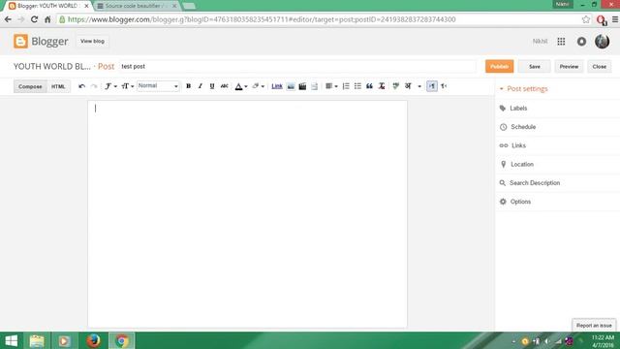The width and height of the screenshot is (620, 349).
Task: Apply a bulleted list
Action: click(357, 86)
